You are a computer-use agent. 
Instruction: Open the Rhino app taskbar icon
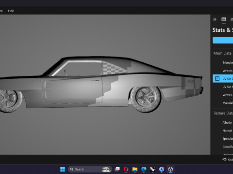[x=152, y=169]
